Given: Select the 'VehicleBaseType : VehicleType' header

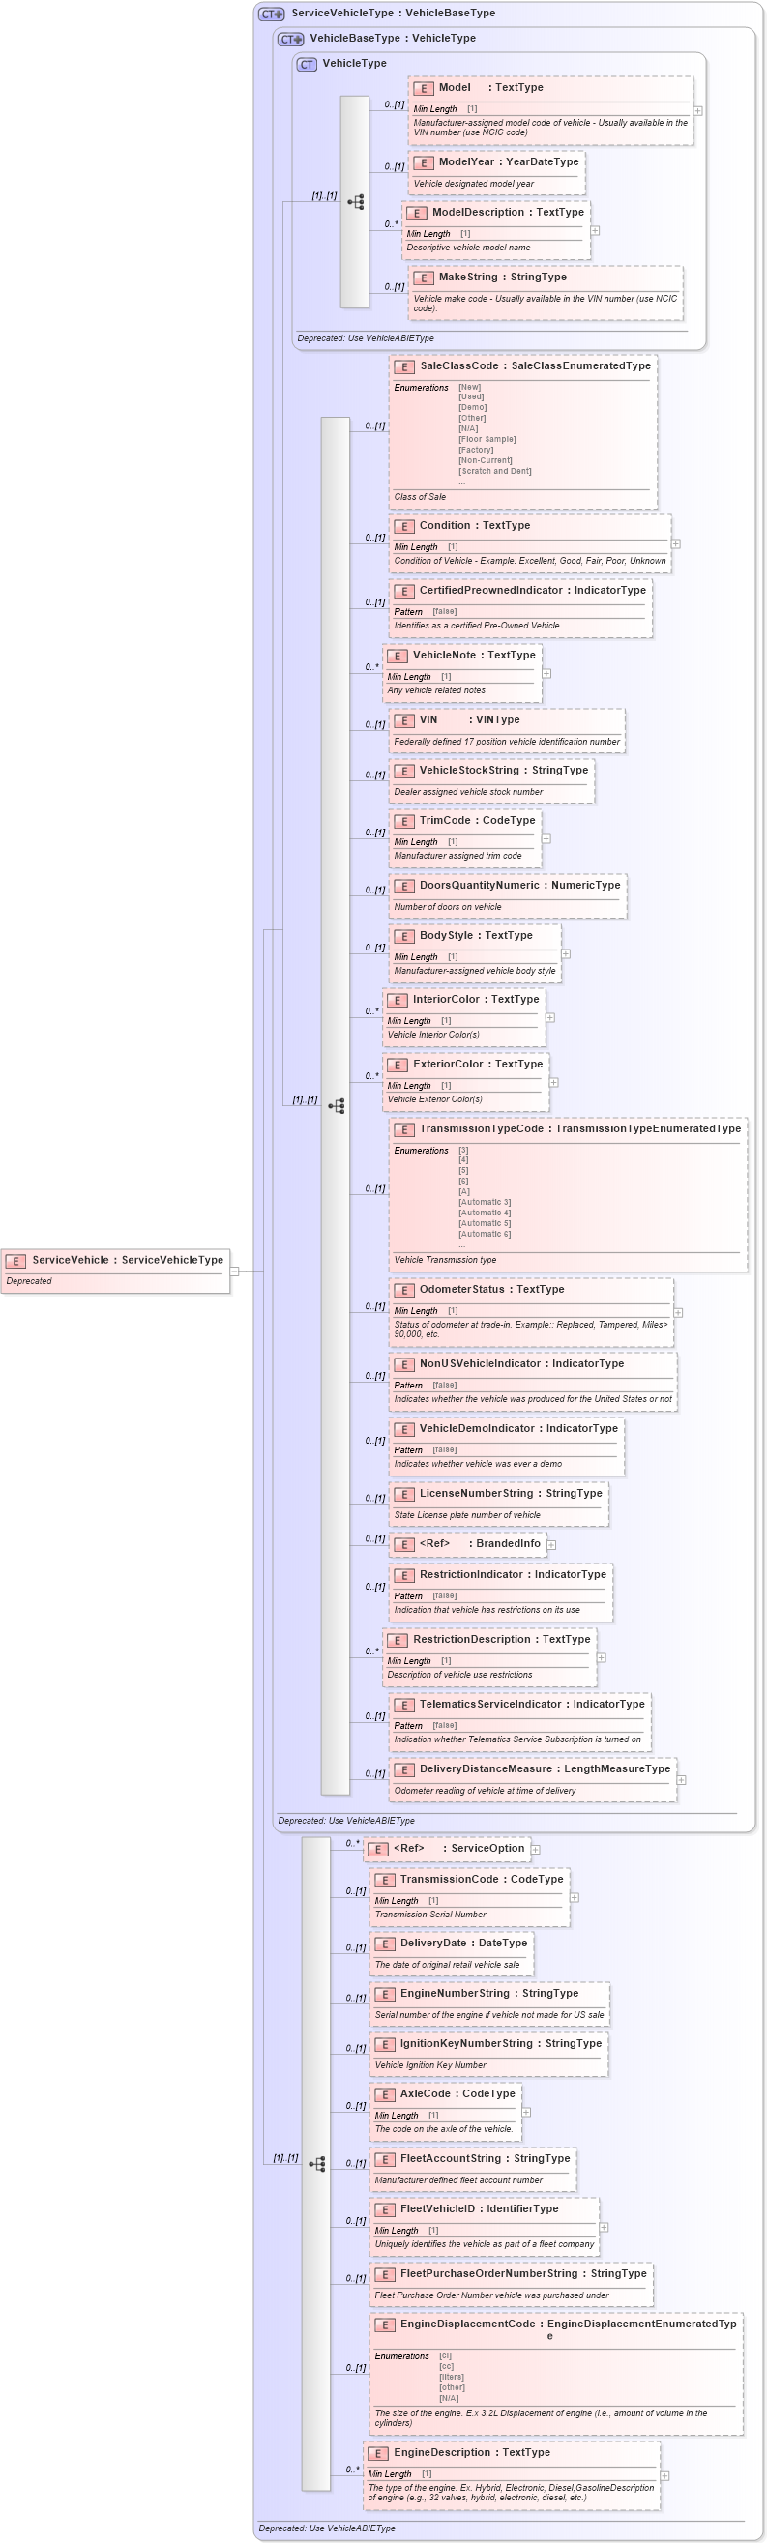Looking at the screenshot, I should 393,39.
